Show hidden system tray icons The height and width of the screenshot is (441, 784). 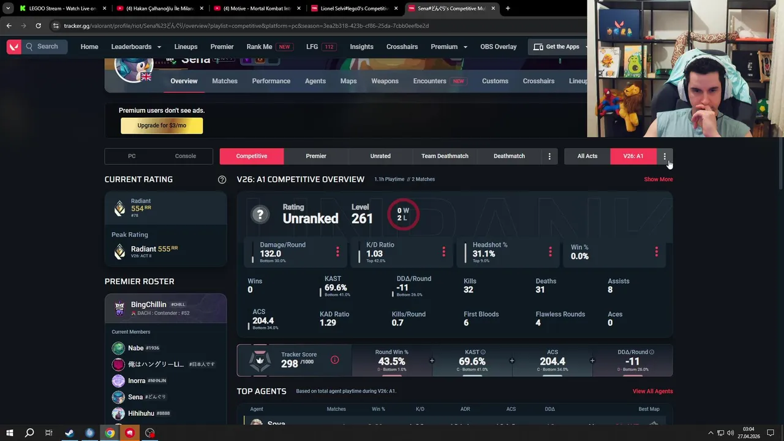[710, 433]
